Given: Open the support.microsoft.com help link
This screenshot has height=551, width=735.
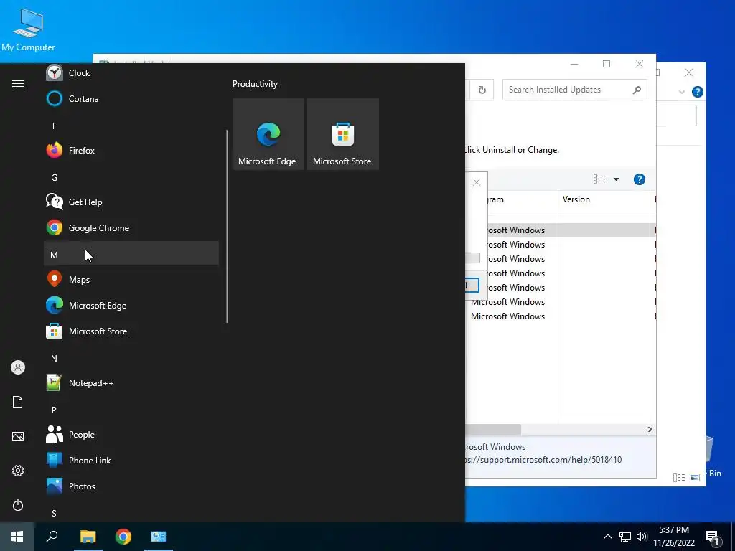Looking at the screenshot, I should [543, 460].
